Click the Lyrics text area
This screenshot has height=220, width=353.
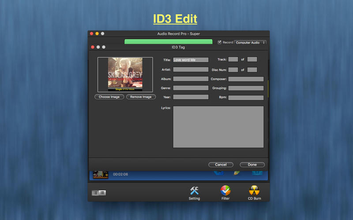218,127
